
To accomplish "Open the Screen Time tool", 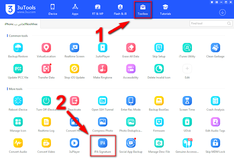I will pos(187,101).
